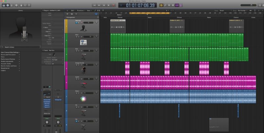Open the Editors scissors icon
Image resolution: width=264 pixels, height=133 pixels.
click(29, 5)
